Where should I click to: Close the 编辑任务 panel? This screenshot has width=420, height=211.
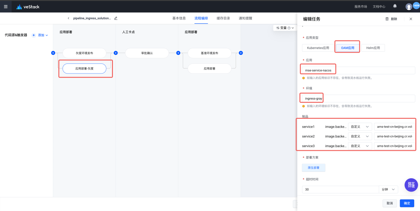pyautogui.click(x=411, y=19)
